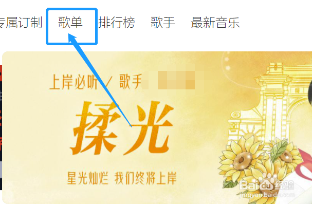Click the Baidu 经验 watermark logo

click(267, 184)
